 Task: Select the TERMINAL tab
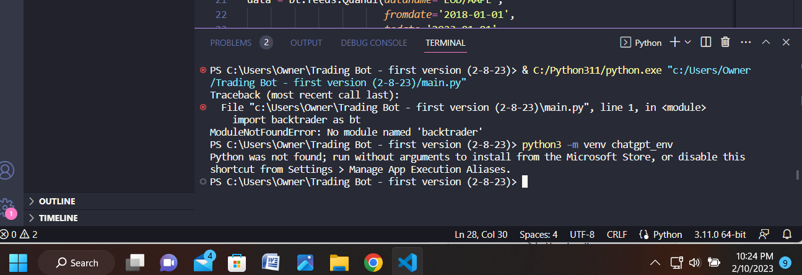click(x=445, y=43)
